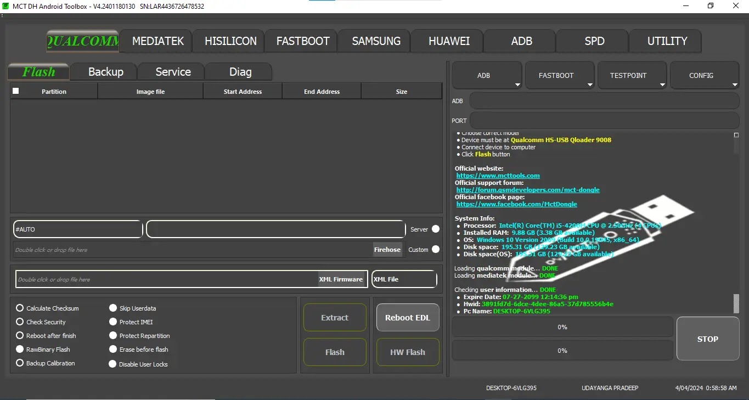
Task: Click the log panel scrollbar thumb
Action: [736, 303]
